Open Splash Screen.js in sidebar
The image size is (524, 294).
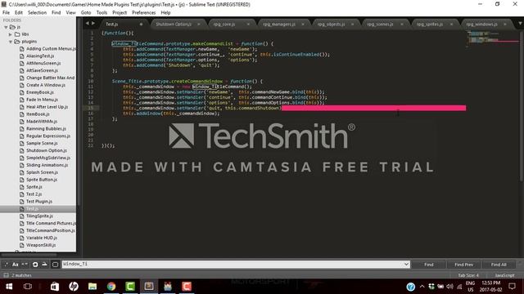pos(42,172)
